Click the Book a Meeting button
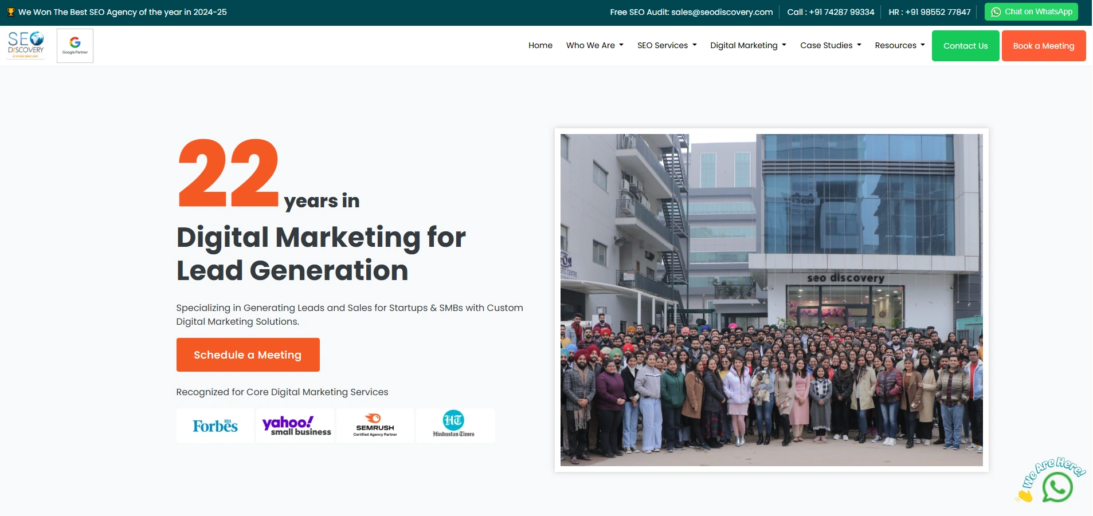The height and width of the screenshot is (516, 1093). click(x=1043, y=46)
